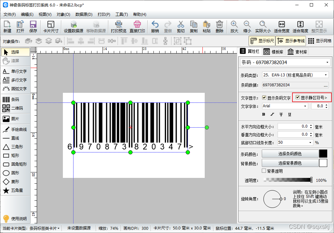Screen dimensions: 334x233
Task: Select the 二维码 QR code tool
Action: (x=15, y=108)
